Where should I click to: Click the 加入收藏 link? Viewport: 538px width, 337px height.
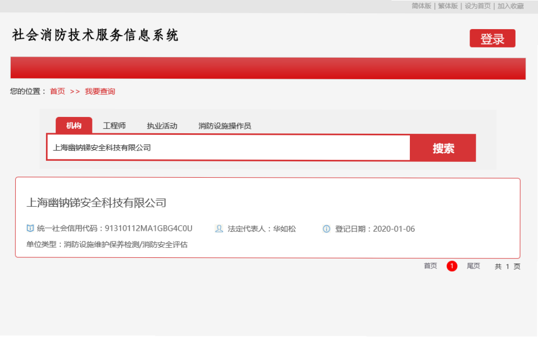(x=510, y=6)
